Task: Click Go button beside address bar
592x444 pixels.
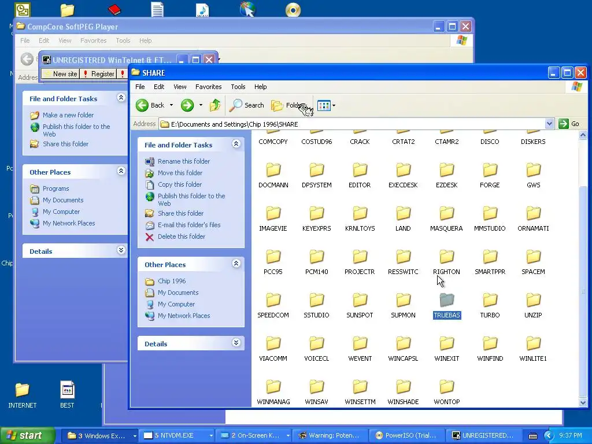Action: [569, 124]
